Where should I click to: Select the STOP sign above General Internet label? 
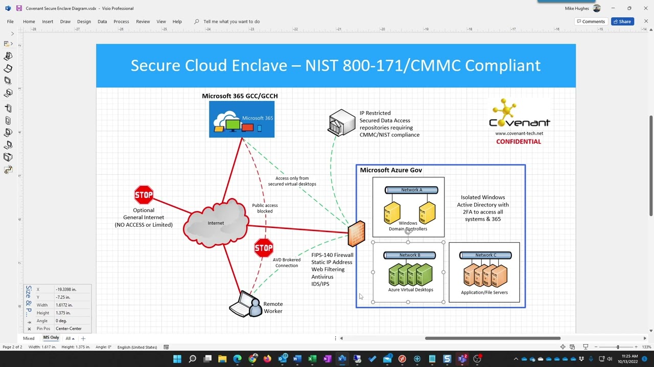pyautogui.click(x=144, y=194)
